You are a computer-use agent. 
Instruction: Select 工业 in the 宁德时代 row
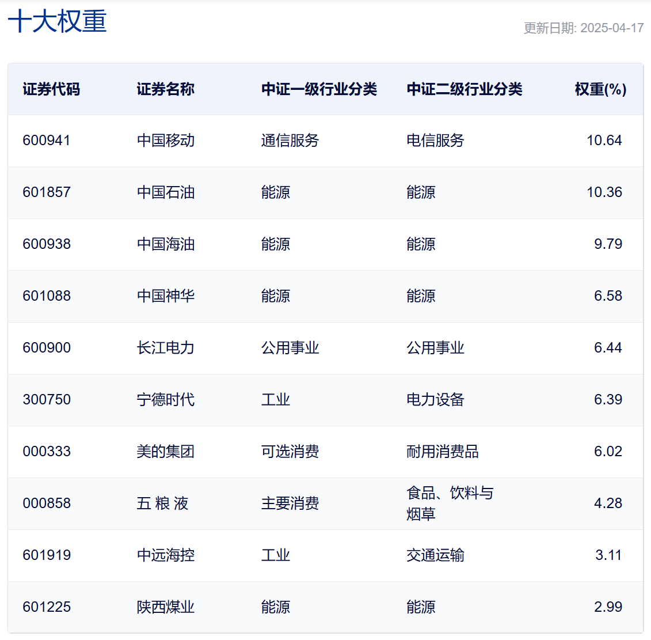[x=275, y=400]
